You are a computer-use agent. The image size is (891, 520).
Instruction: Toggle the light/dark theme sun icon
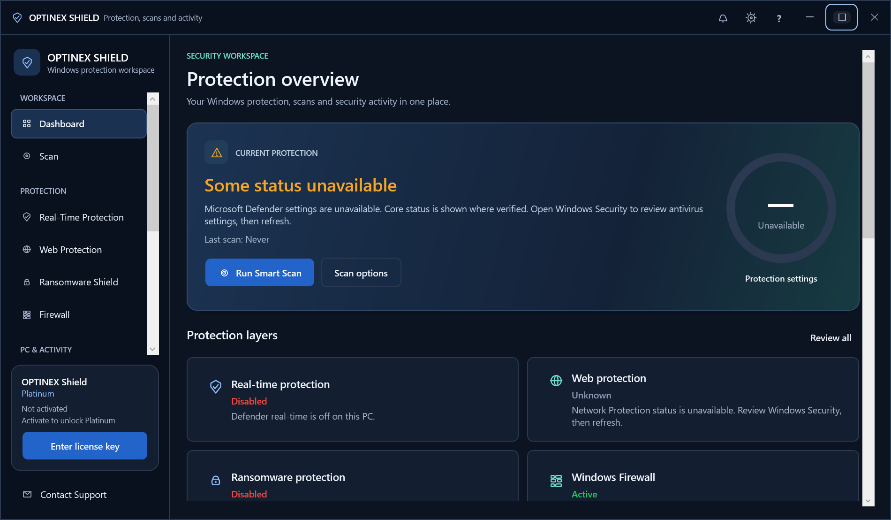tap(751, 18)
